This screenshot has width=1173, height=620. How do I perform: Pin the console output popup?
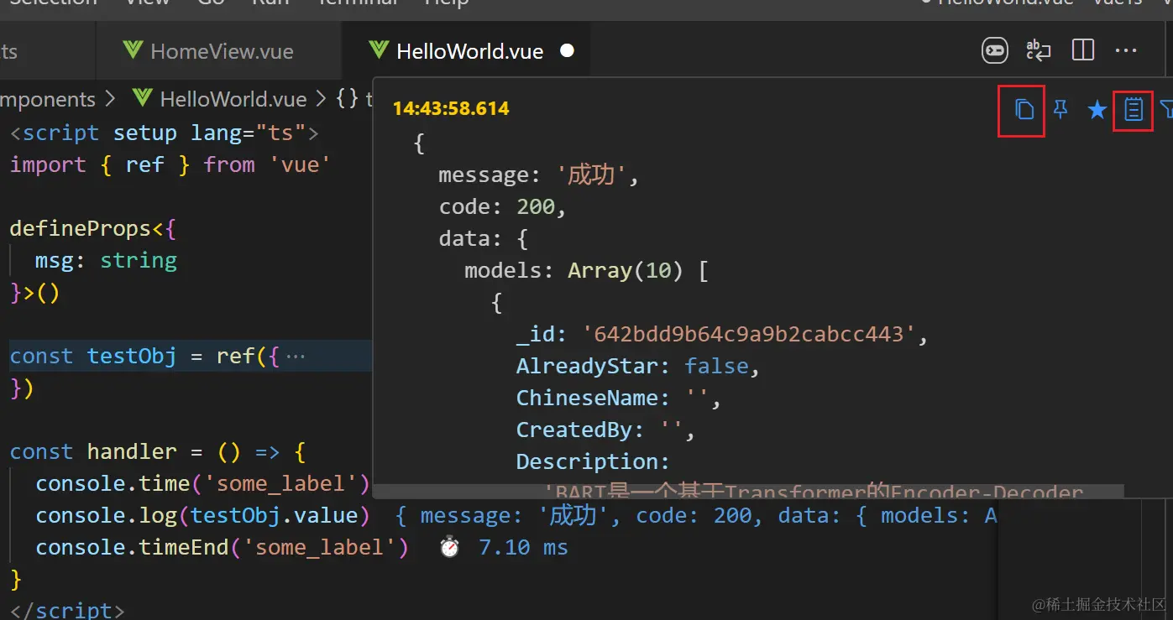pyautogui.click(x=1060, y=109)
